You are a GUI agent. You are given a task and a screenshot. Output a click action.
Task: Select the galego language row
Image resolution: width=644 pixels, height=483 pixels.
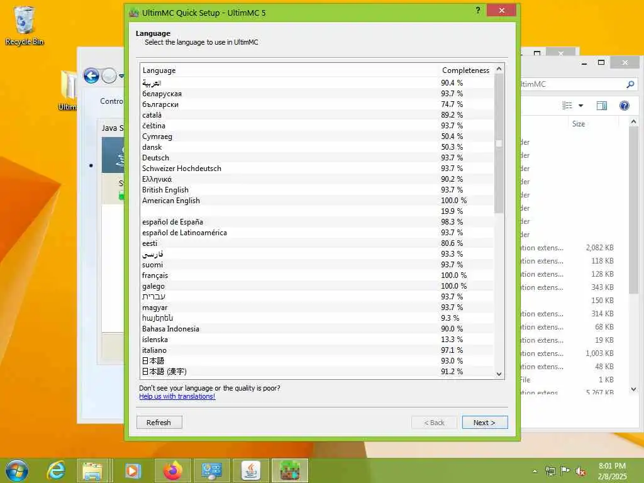click(x=317, y=286)
